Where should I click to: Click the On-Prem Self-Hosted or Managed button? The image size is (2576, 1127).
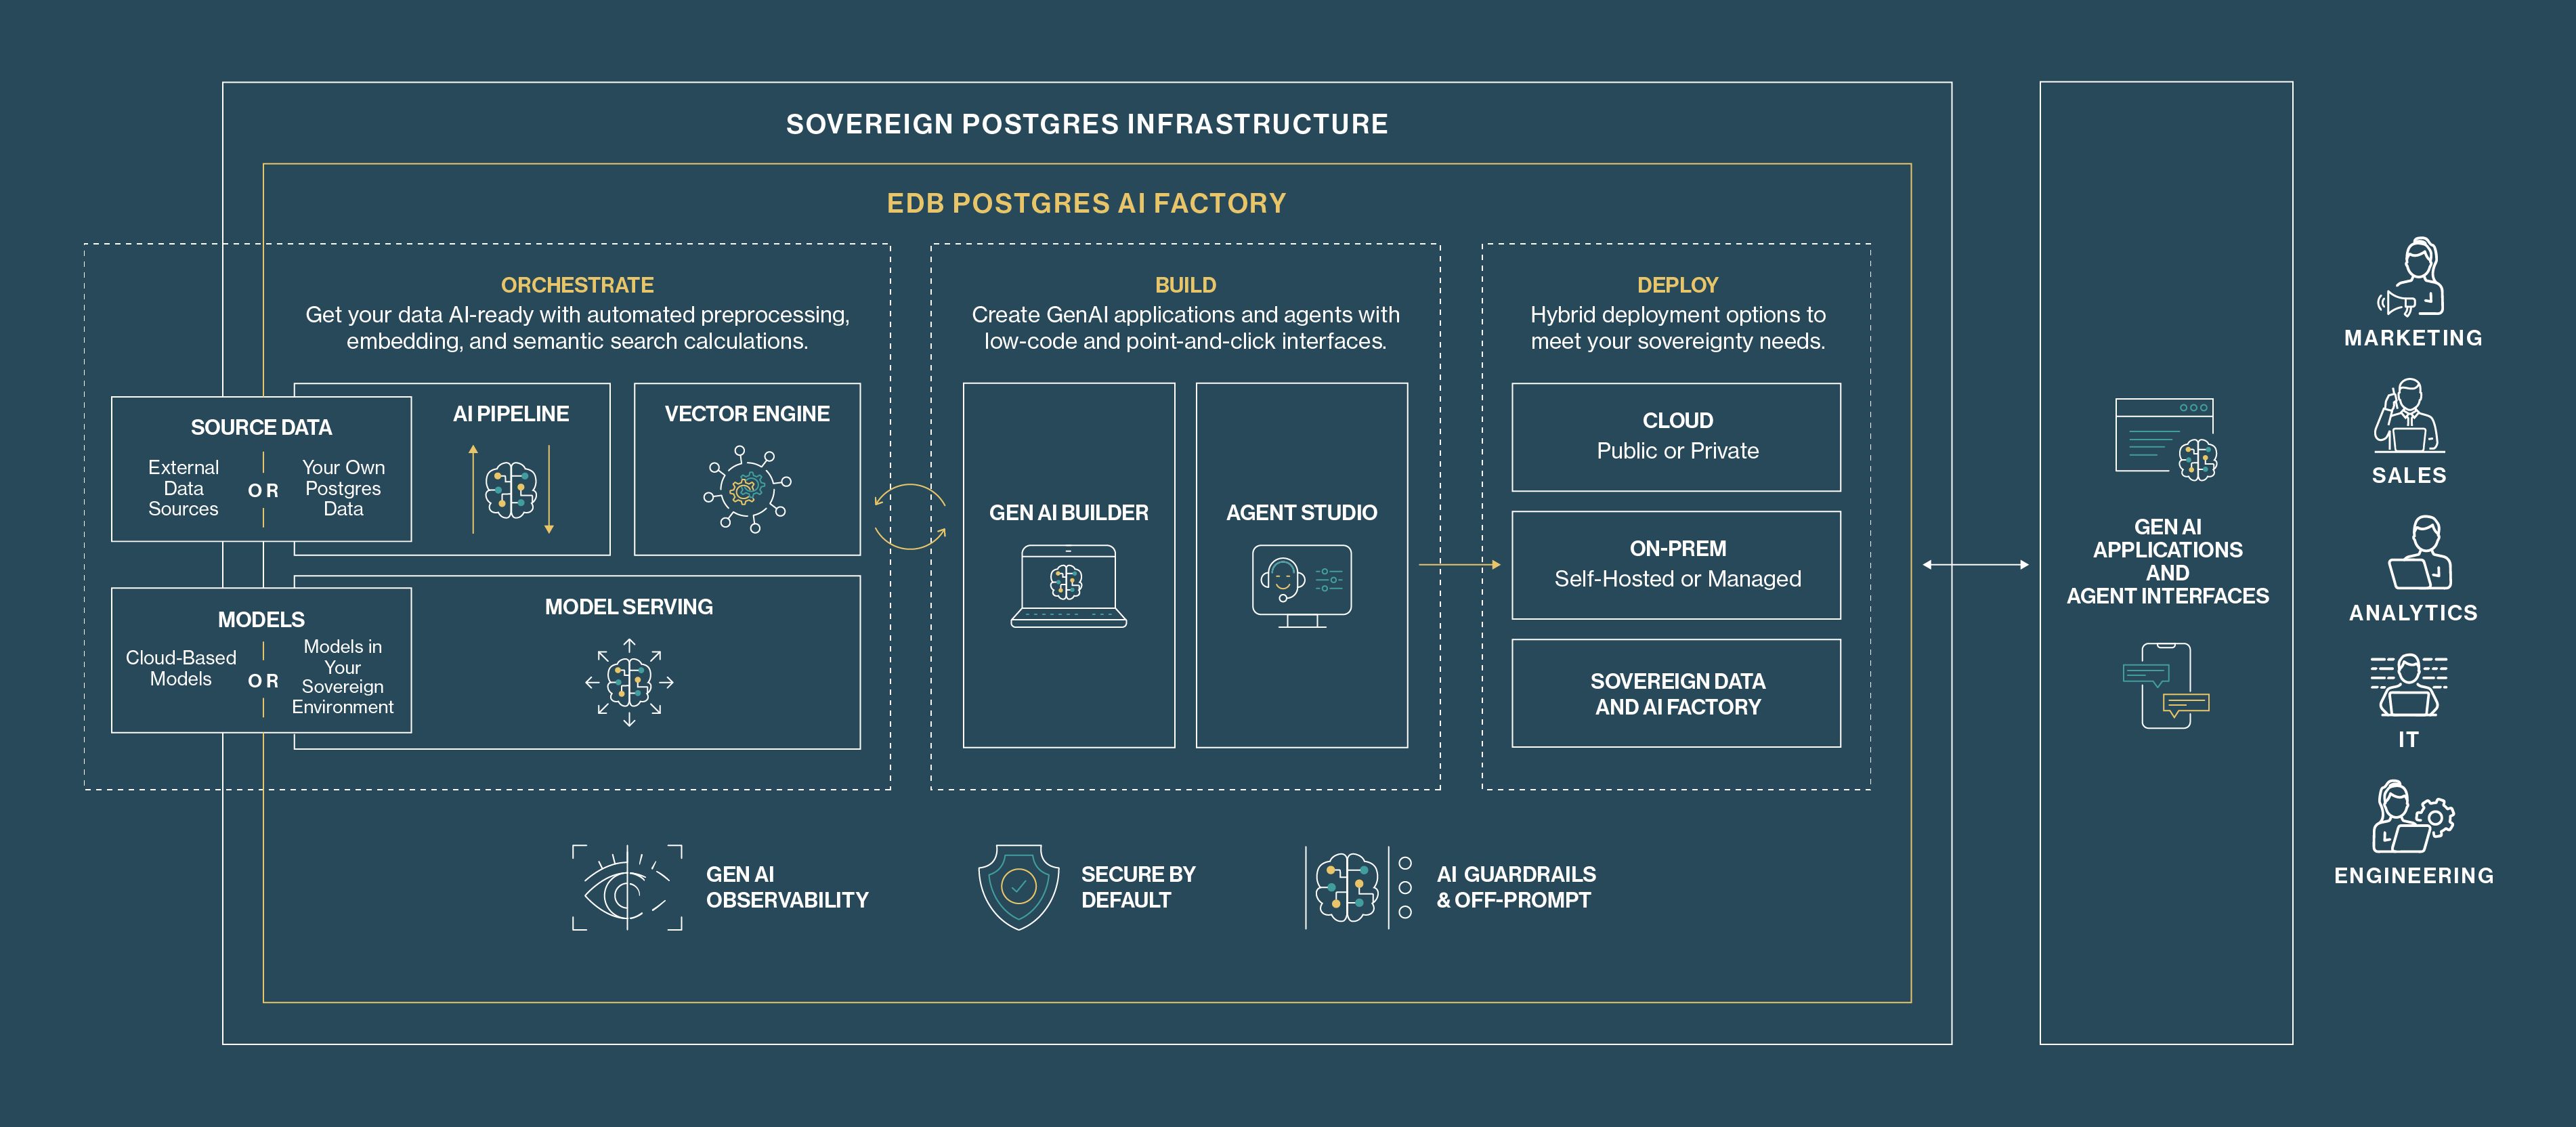pos(1676,564)
